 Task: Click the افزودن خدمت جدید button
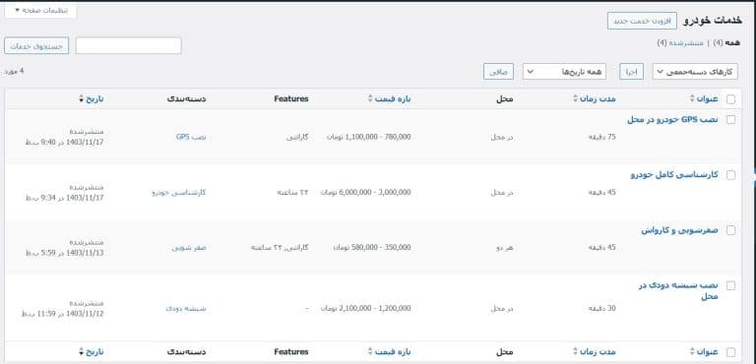pyautogui.click(x=642, y=22)
